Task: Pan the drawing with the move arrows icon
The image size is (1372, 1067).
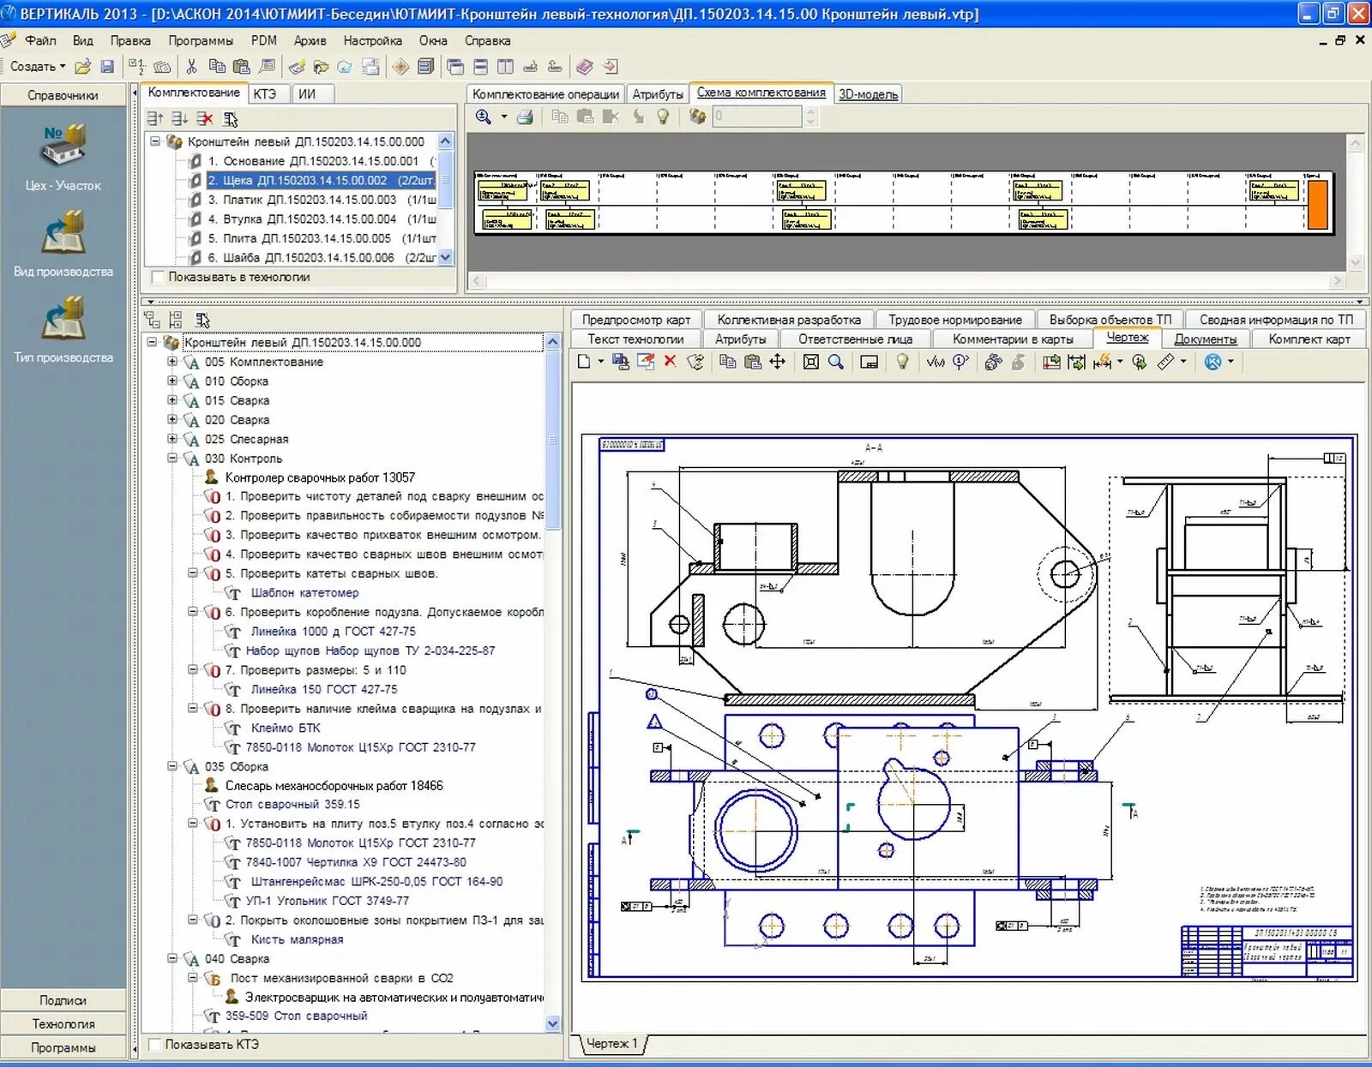Action: pyautogui.click(x=777, y=362)
